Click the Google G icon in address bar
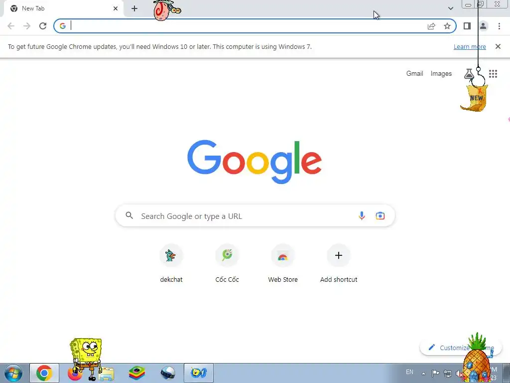The image size is (510, 383). [62, 26]
